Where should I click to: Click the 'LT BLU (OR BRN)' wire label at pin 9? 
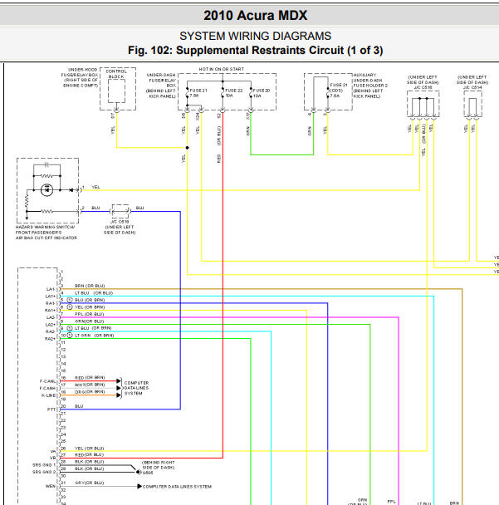click(x=93, y=328)
